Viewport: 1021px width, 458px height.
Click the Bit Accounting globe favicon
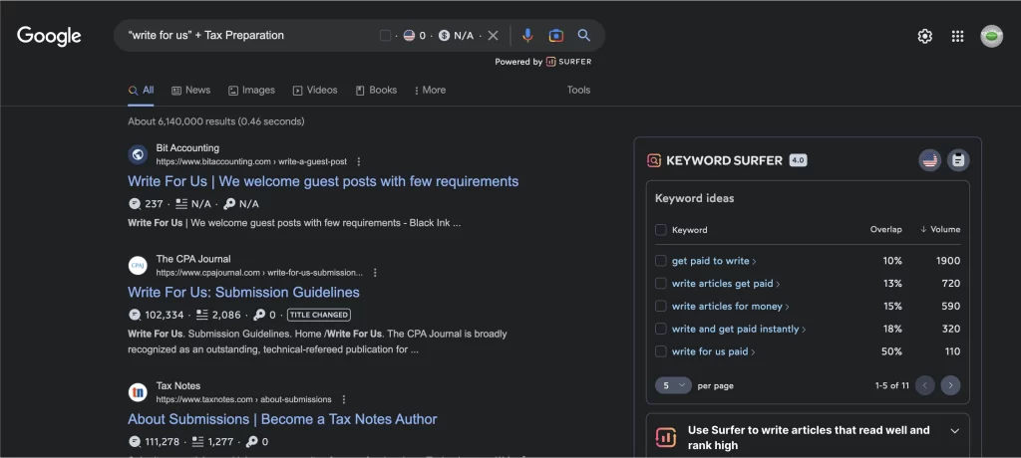138,154
